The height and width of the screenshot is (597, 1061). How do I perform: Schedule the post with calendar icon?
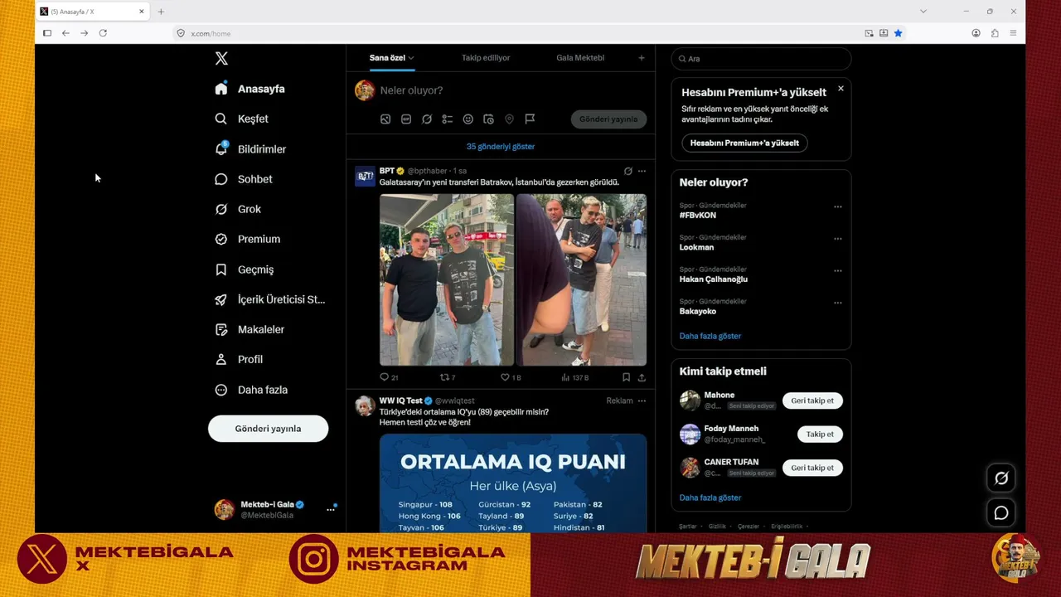click(x=488, y=119)
